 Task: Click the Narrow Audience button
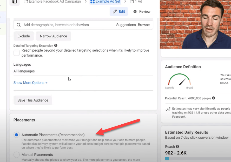click(x=54, y=36)
